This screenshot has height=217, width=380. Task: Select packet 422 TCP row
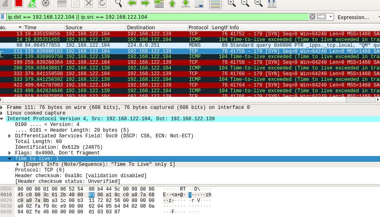tap(190, 85)
